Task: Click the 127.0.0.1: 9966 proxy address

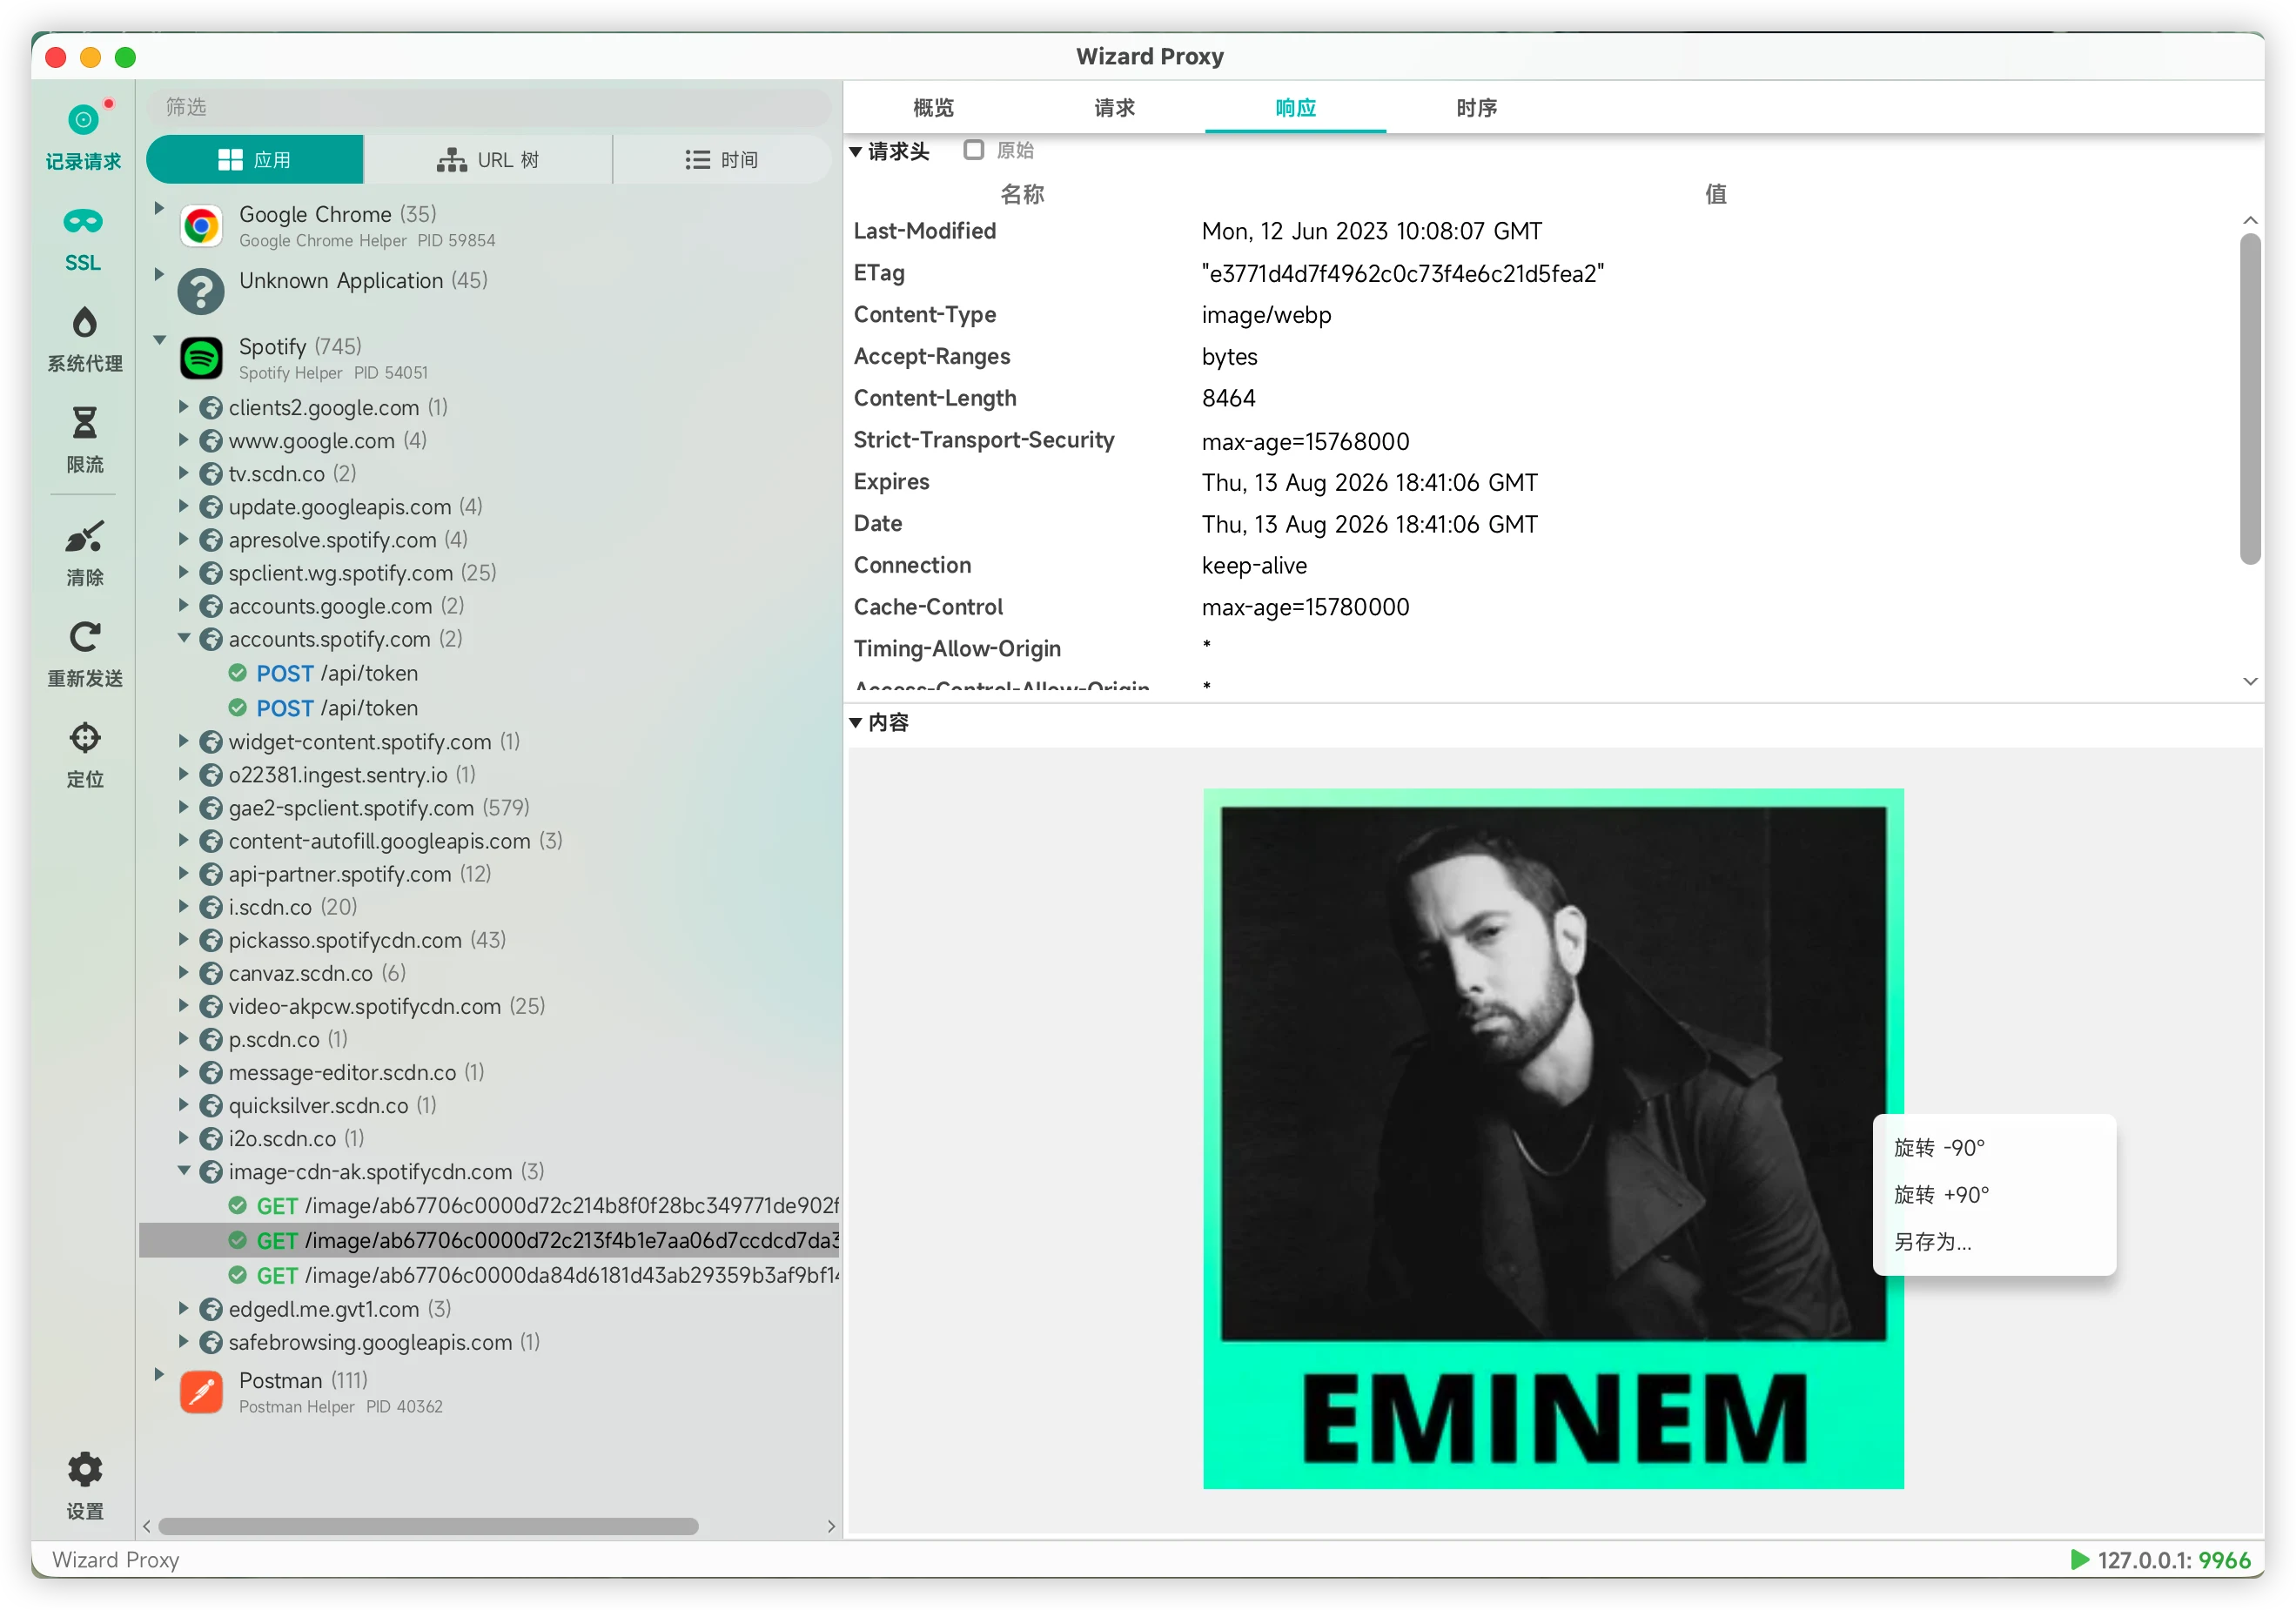Action: coord(2173,1560)
